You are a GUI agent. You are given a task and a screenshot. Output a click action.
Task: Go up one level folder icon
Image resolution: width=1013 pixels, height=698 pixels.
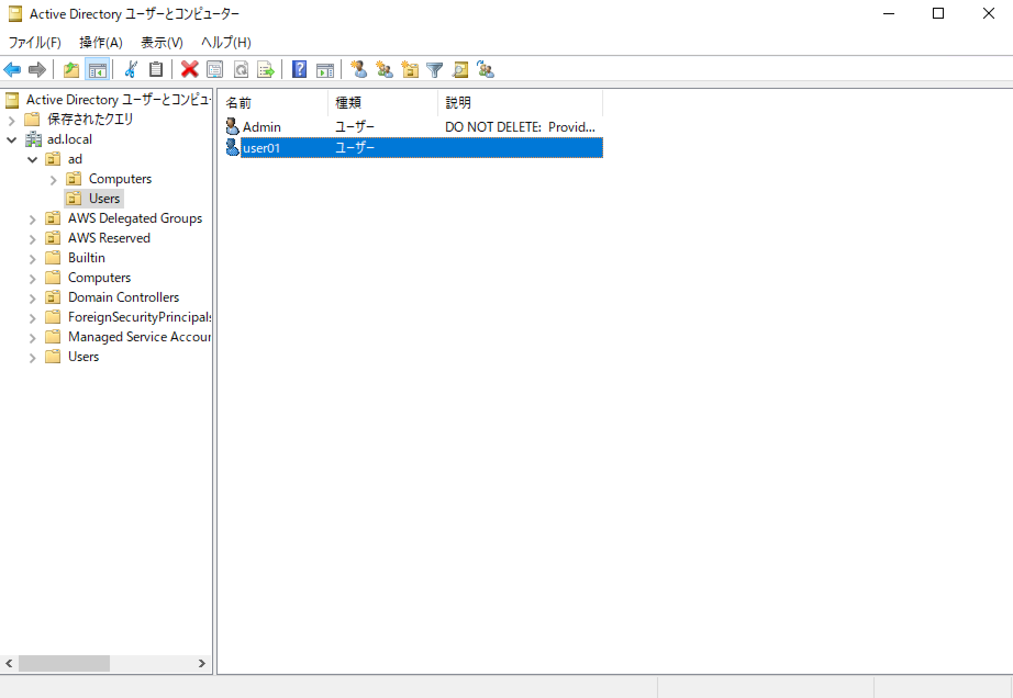click(71, 70)
